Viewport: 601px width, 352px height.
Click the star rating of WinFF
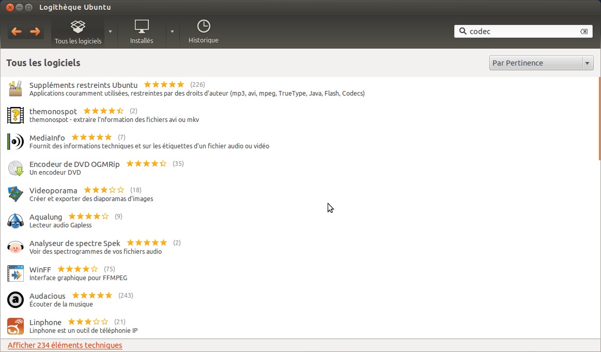[x=78, y=269]
